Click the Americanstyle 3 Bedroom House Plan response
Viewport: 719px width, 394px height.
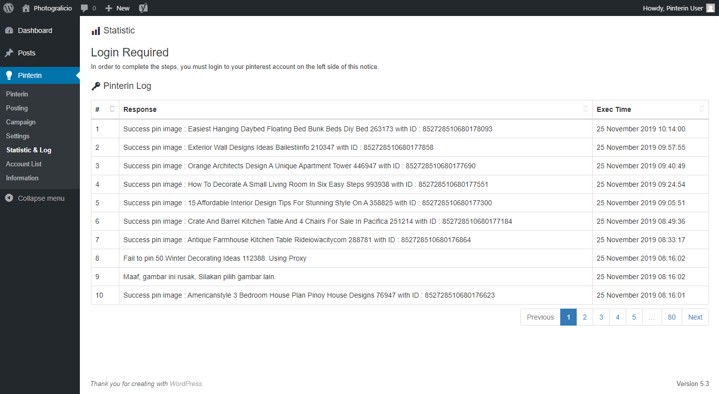(x=309, y=295)
